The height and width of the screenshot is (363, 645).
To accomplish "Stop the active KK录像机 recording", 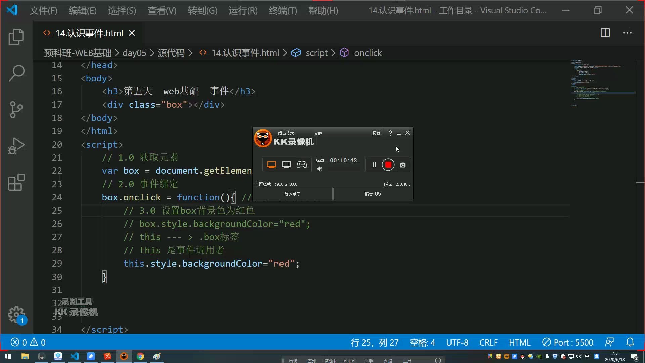I will point(388,165).
